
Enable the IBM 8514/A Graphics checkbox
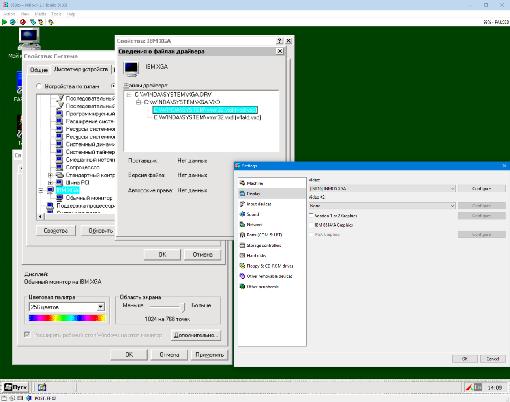click(311, 225)
